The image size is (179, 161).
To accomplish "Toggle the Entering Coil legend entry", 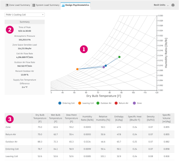I will click(66, 103).
